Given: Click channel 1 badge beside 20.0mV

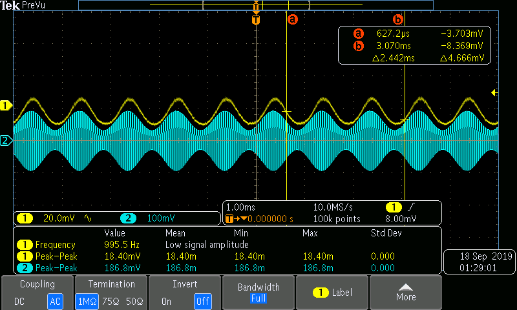Looking at the screenshot, I should tap(25, 218).
